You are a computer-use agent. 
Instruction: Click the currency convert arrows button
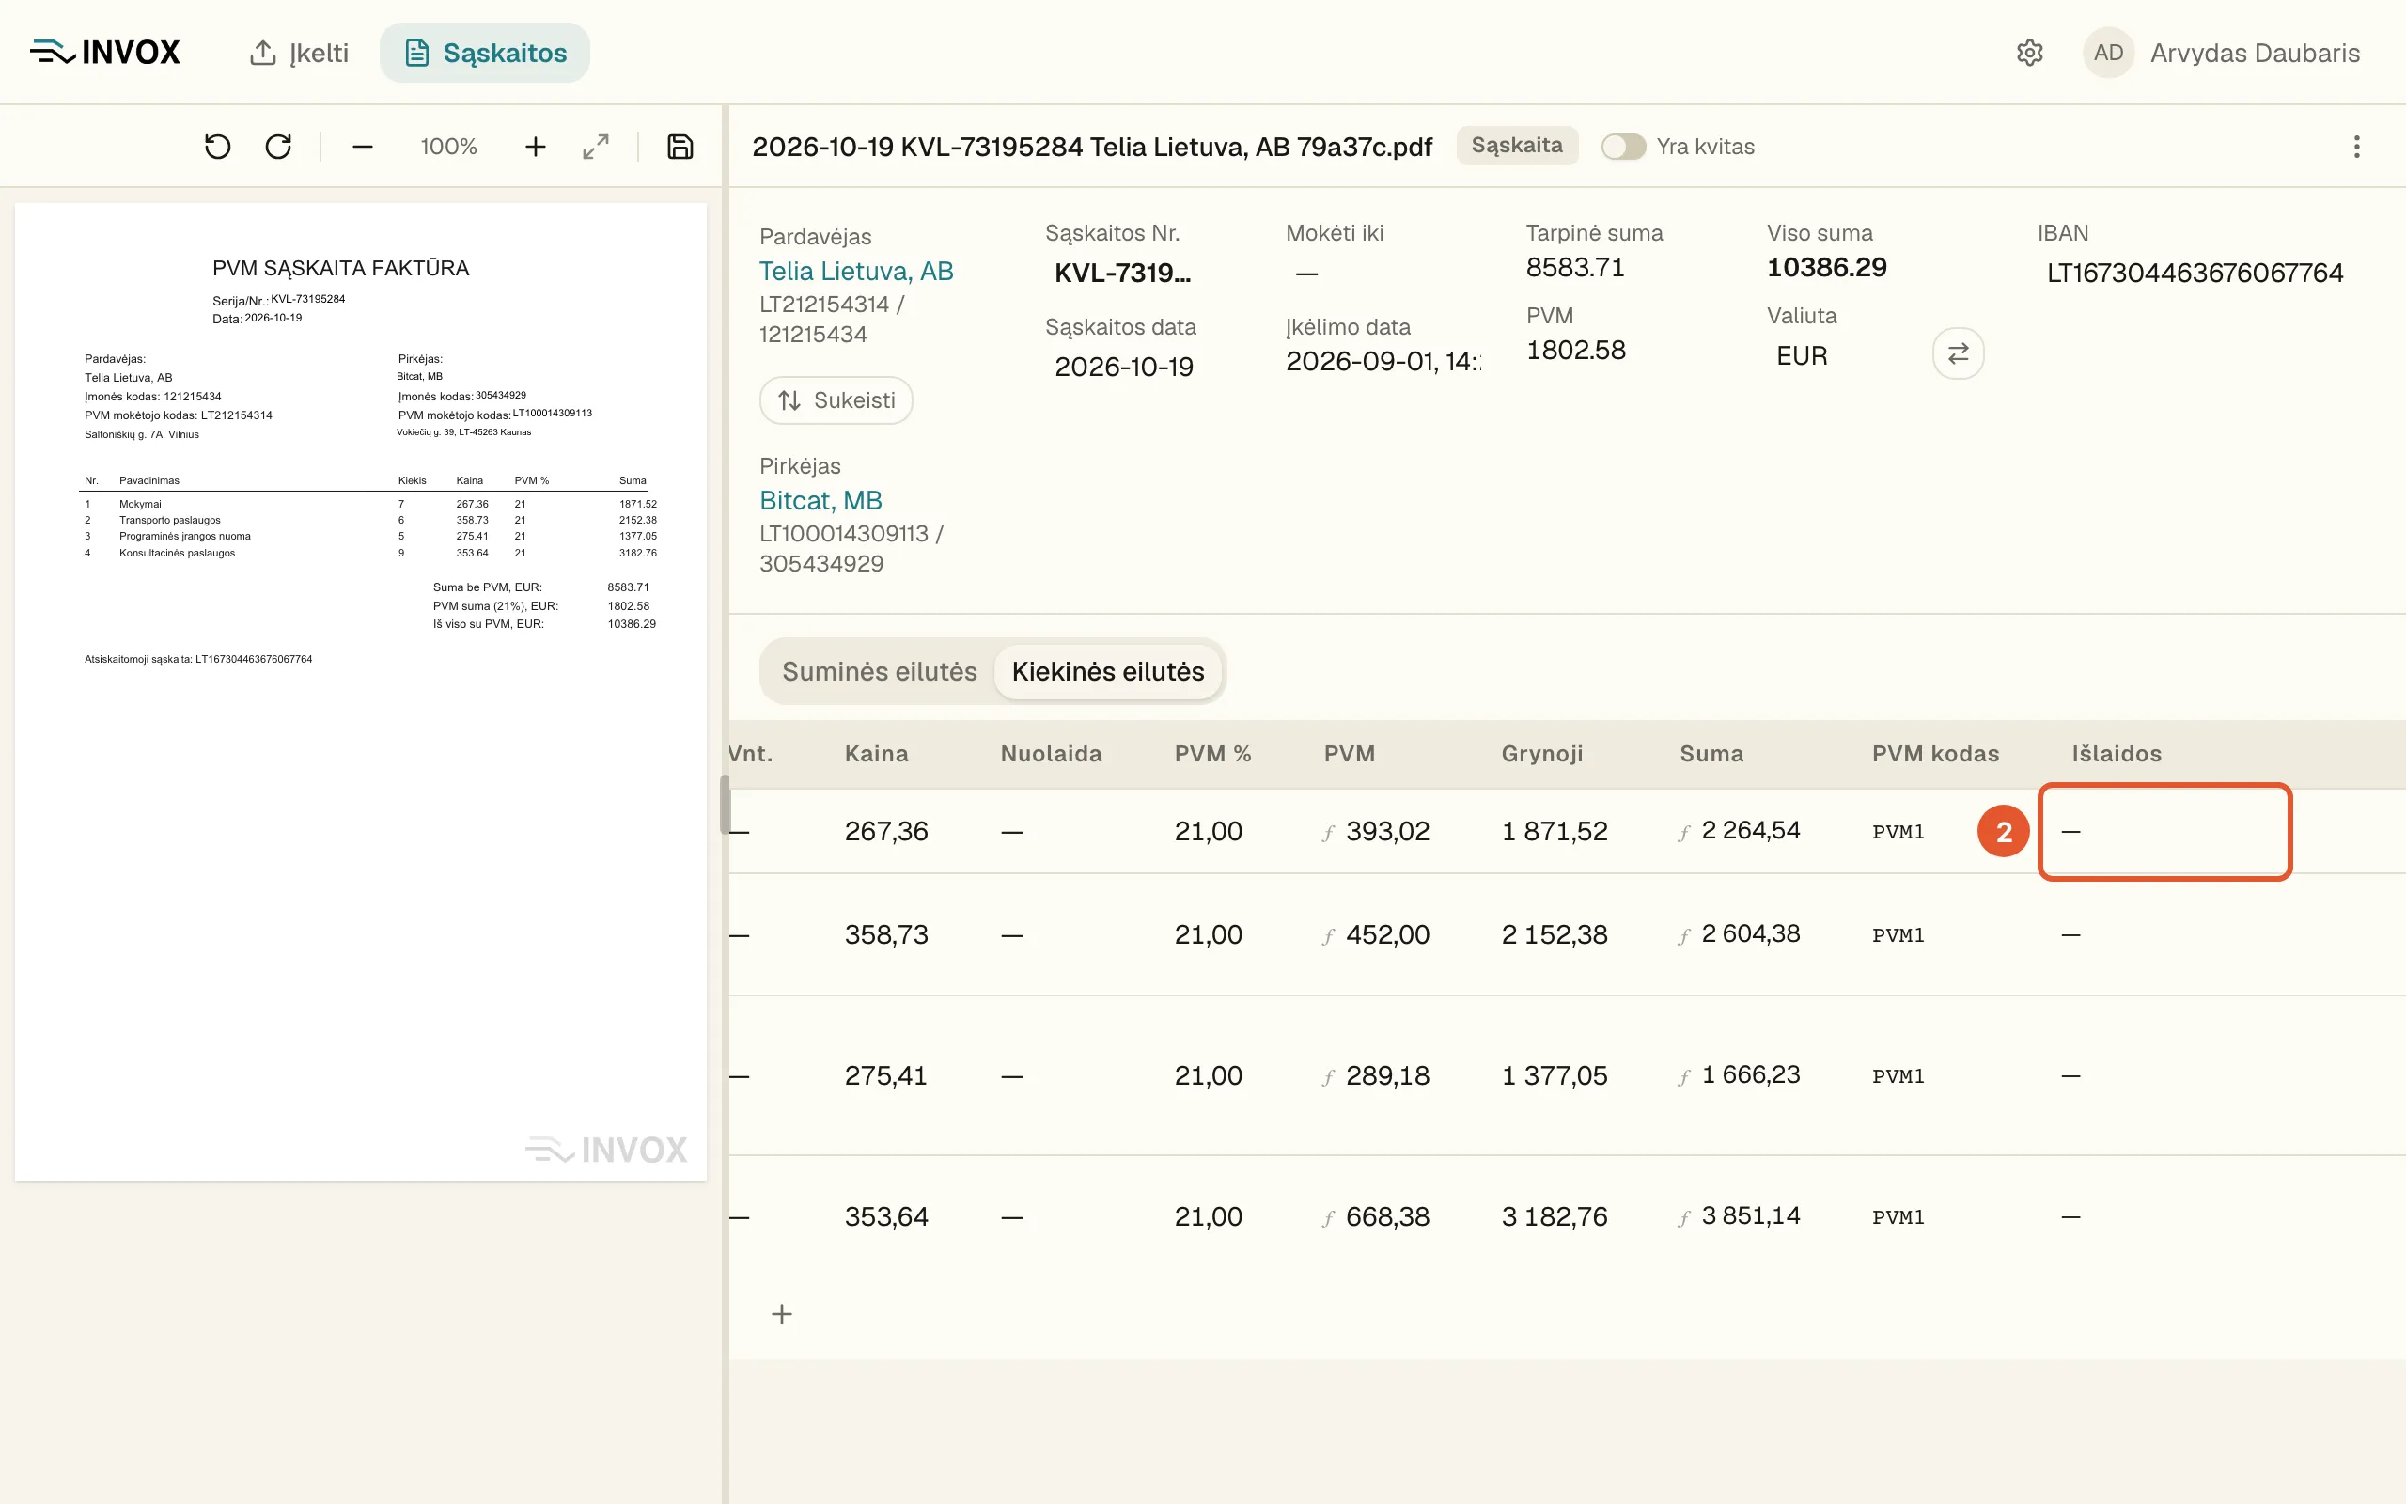[1958, 353]
